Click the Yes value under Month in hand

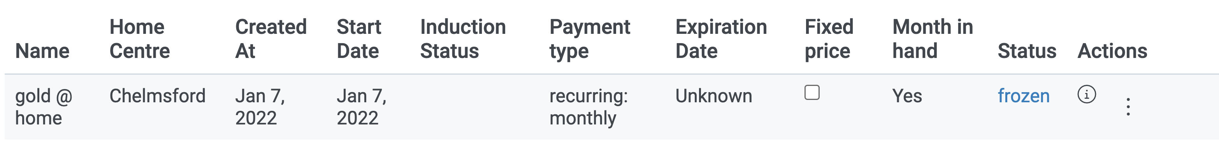[x=907, y=96]
